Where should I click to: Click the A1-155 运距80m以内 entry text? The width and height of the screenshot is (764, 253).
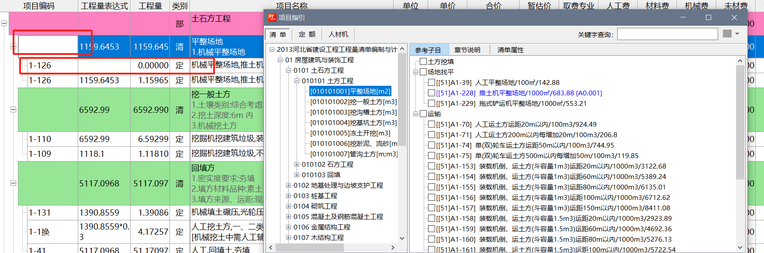pyautogui.click(x=550, y=187)
